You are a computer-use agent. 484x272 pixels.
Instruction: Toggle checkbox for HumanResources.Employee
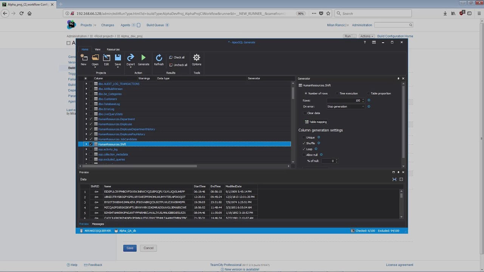click(91, 124)
